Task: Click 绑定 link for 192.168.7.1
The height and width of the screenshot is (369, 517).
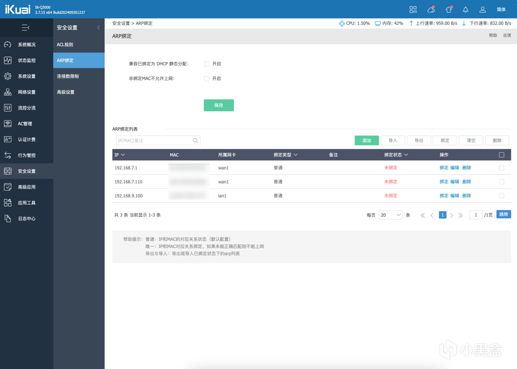Action: (x=444, y=168)
